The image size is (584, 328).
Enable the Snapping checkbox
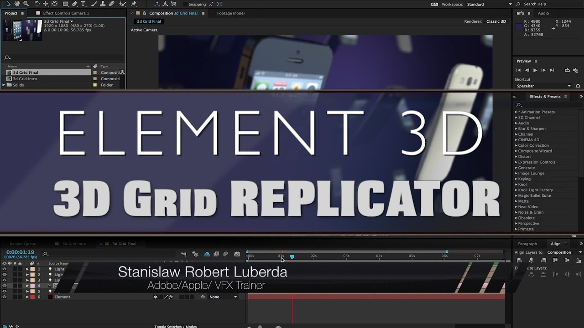[185, 4]
